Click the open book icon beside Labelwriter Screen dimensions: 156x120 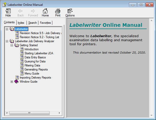(12, 29)
